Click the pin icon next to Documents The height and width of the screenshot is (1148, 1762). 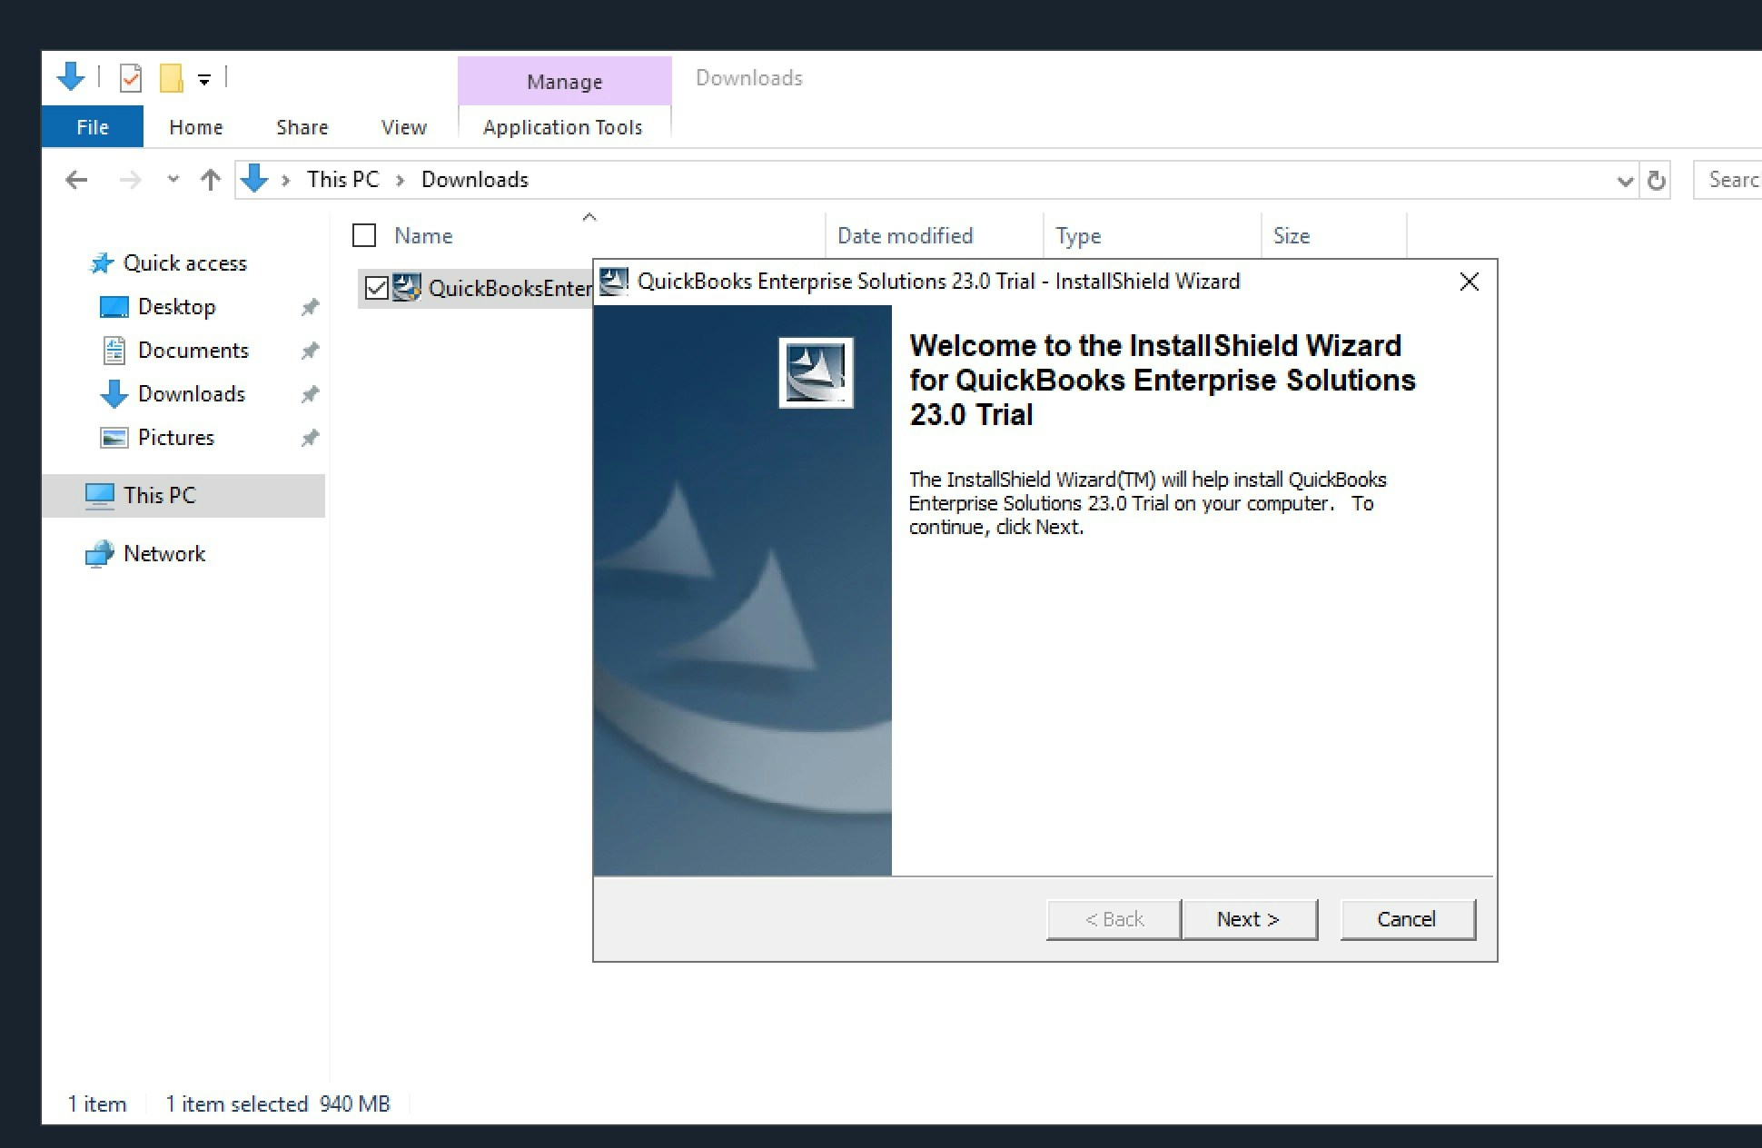(310, 351)
